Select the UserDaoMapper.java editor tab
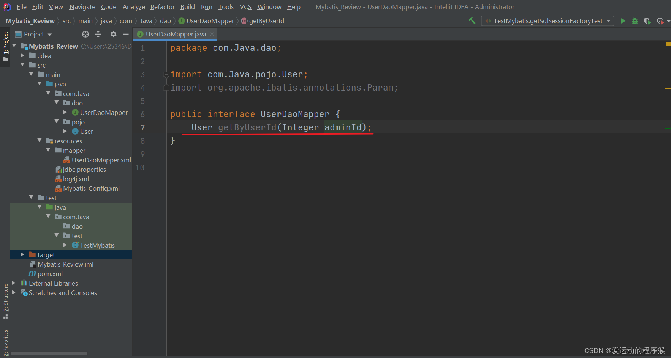Screen dimensions: 671x358 [175, 34]
